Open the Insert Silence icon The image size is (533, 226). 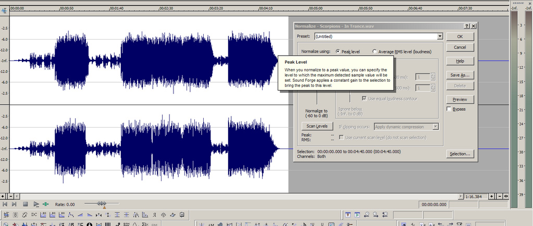99,215
